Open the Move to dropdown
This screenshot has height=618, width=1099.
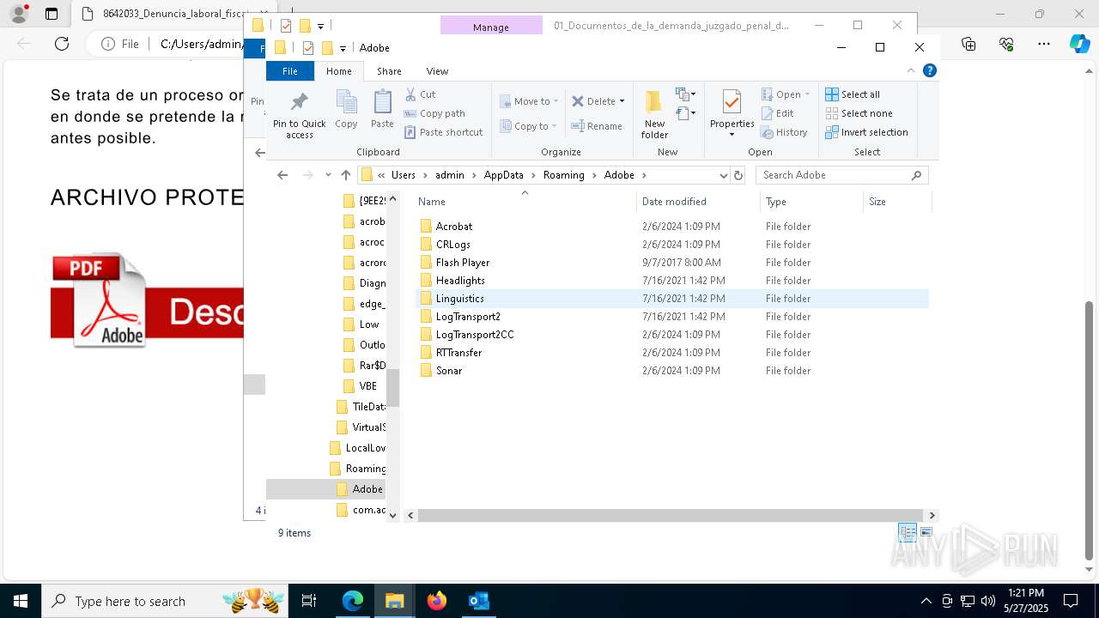click(x=529, y=101)
